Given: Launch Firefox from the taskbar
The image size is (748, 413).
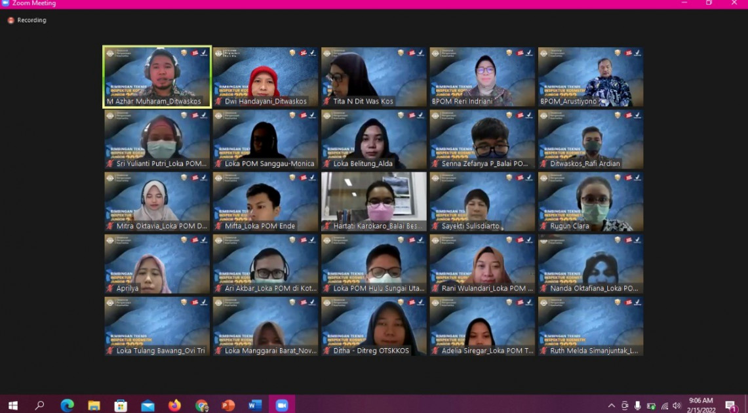Looking at the screenshot, I should (174, 405).
